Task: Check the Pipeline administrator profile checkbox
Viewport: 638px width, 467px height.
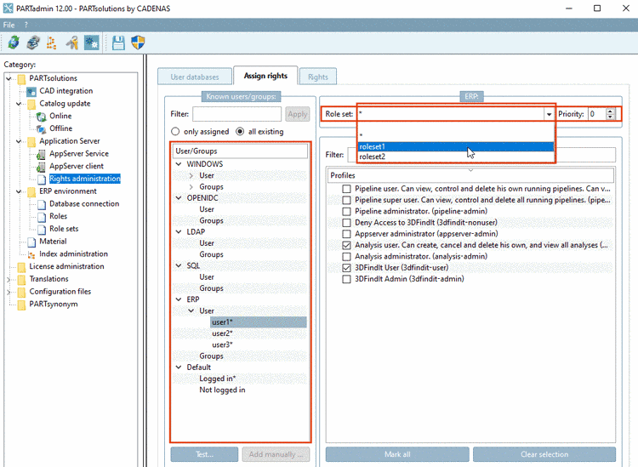Action: (346, 212)
